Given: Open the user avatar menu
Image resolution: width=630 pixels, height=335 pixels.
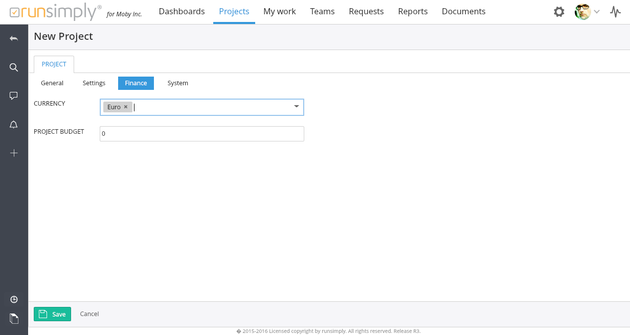Looking at the screenshot, I should click(x=587, y=12).
